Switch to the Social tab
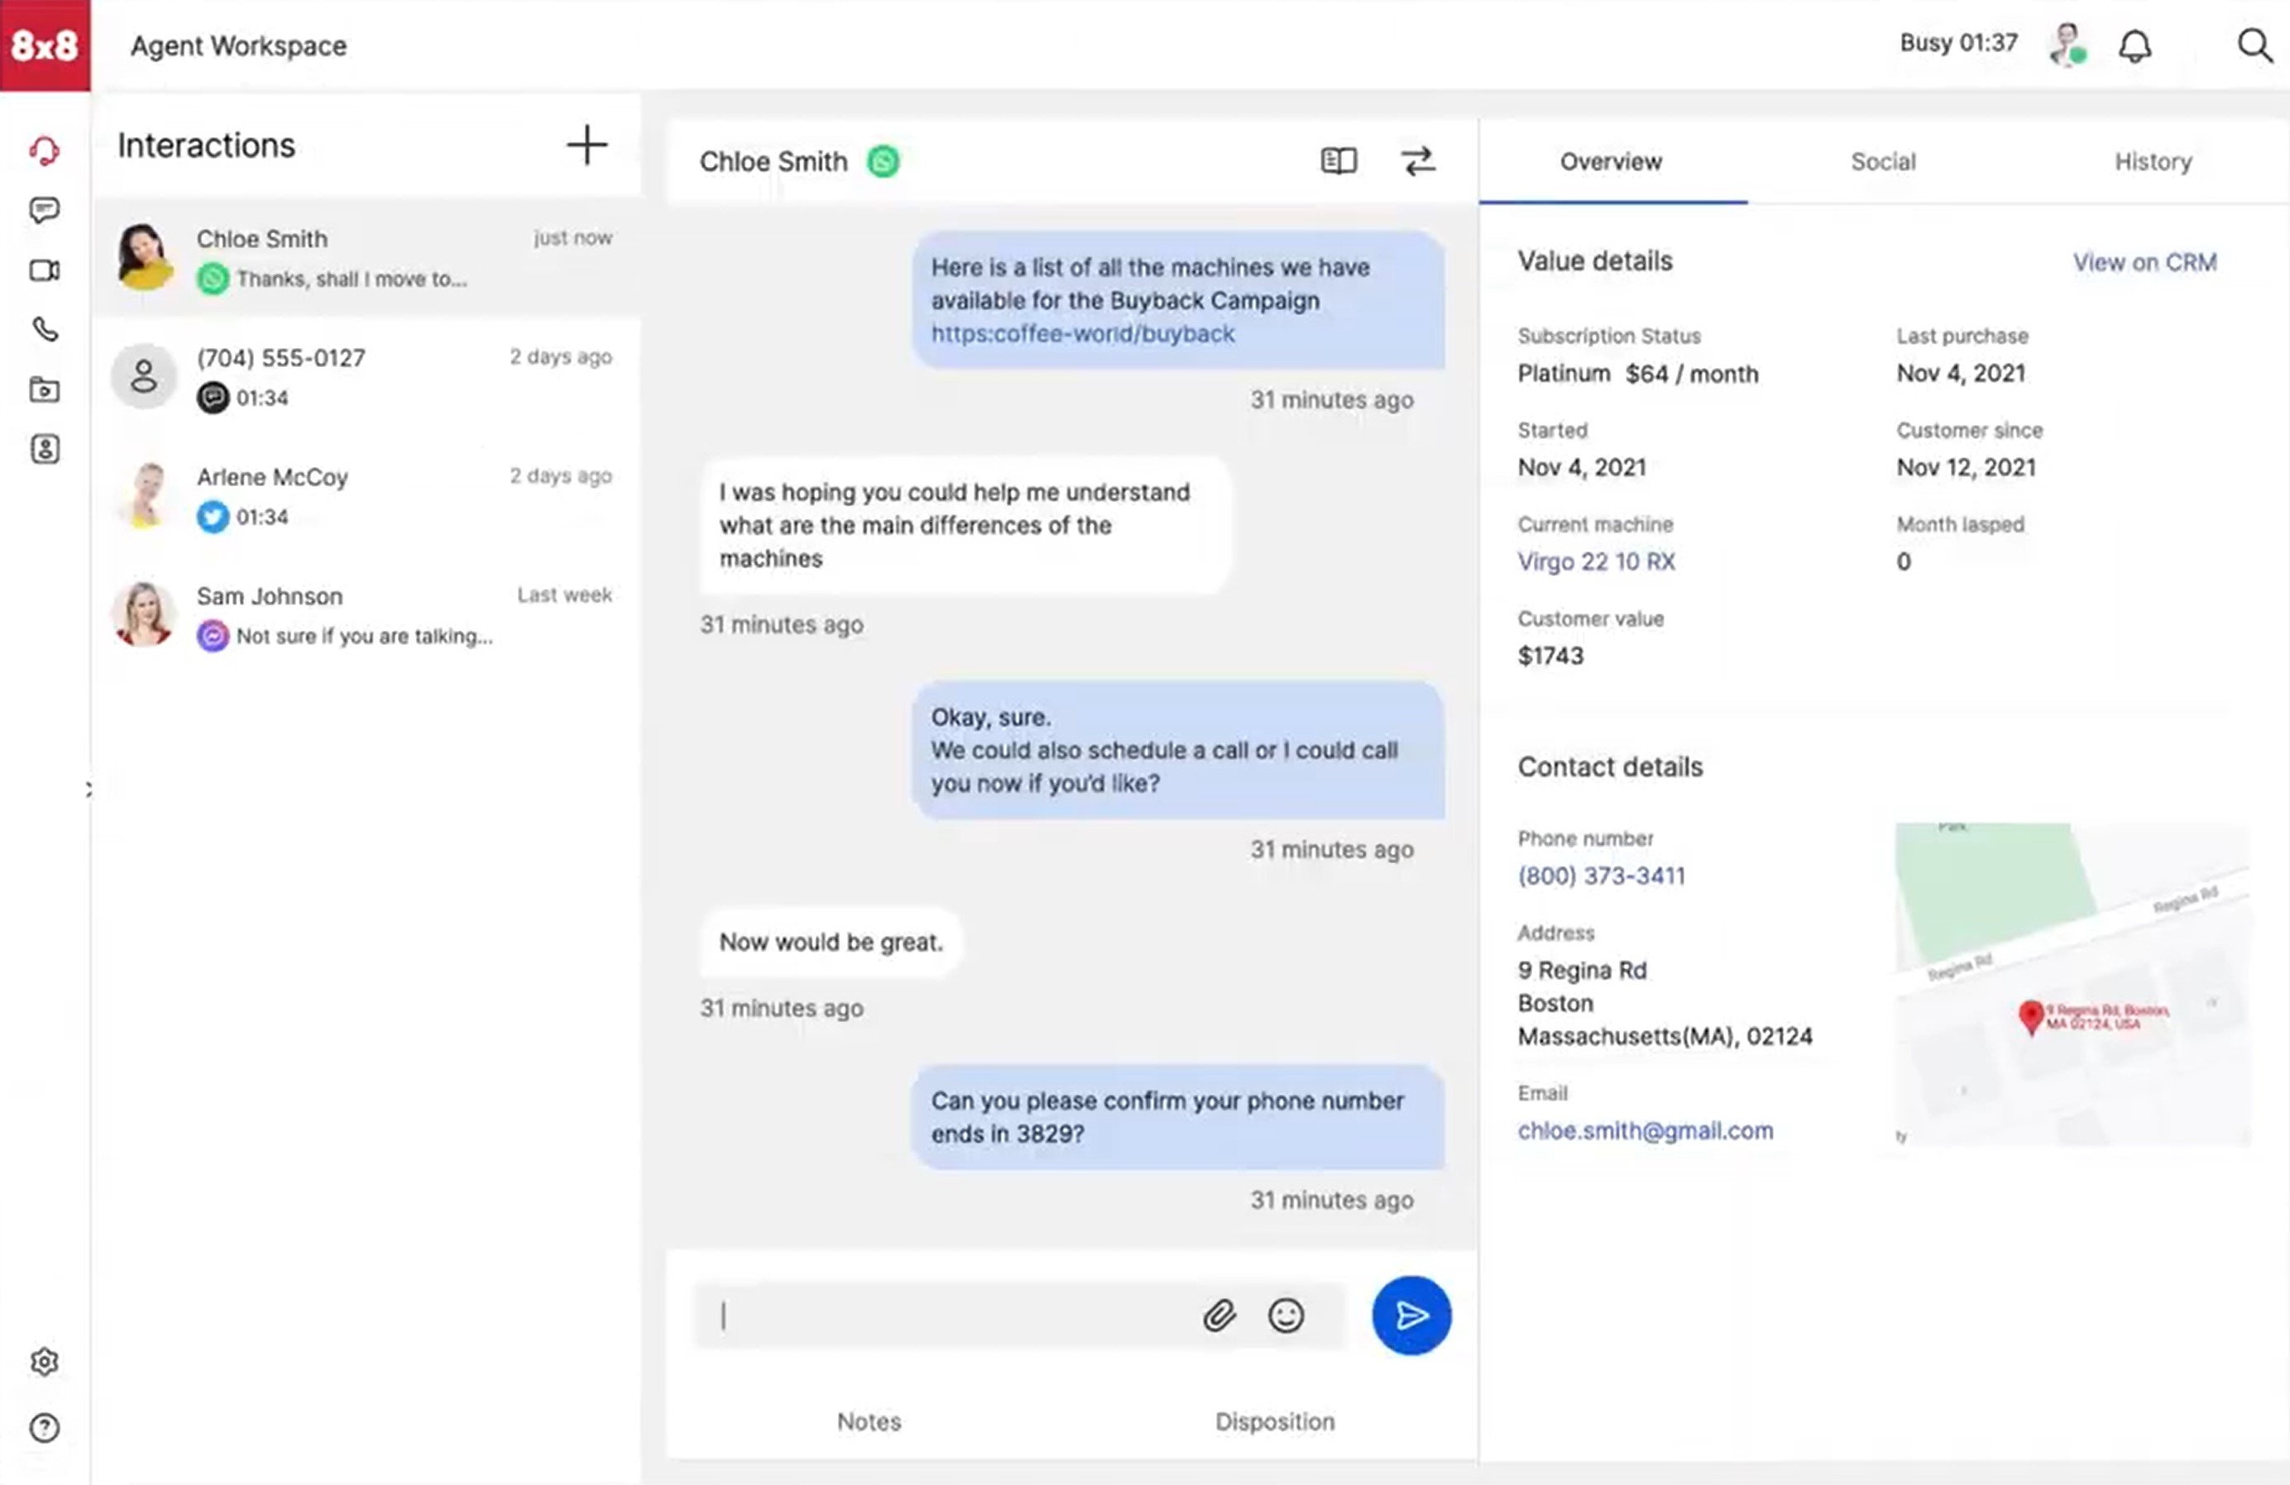This screenshot has width=2290, height=1485. pyautogui.click(x=1883, y=162)
